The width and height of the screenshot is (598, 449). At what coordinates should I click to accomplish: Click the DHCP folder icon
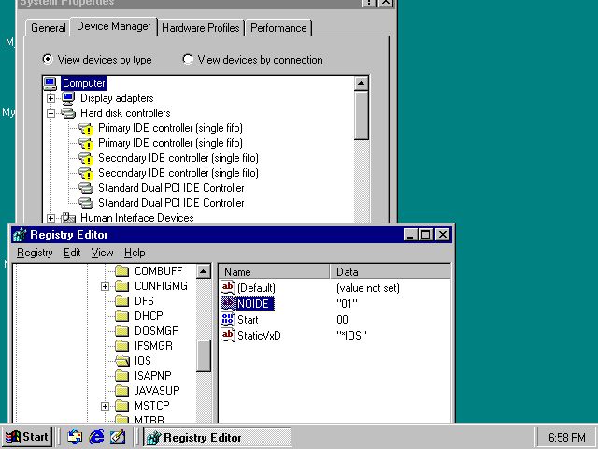(122, 316)
